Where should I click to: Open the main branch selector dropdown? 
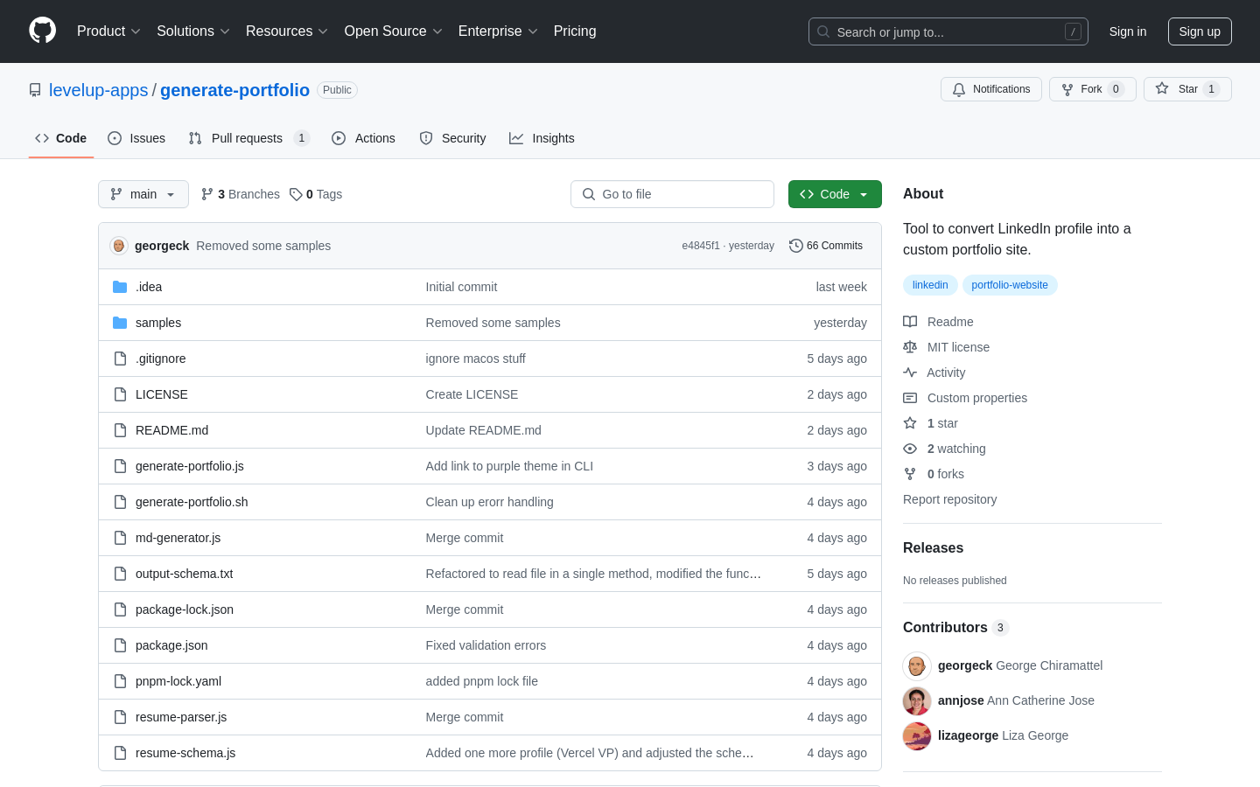click(143, 194)
